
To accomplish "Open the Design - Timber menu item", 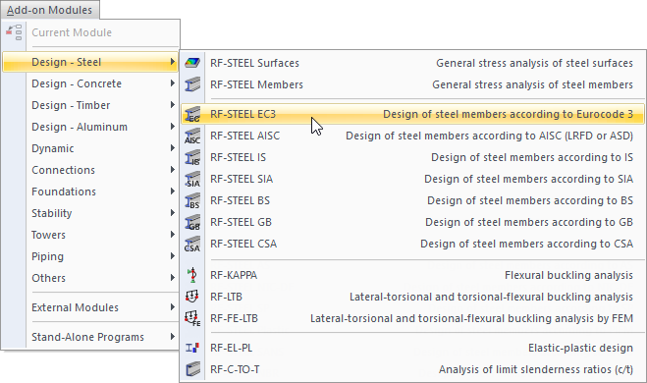I will point(90,105).
